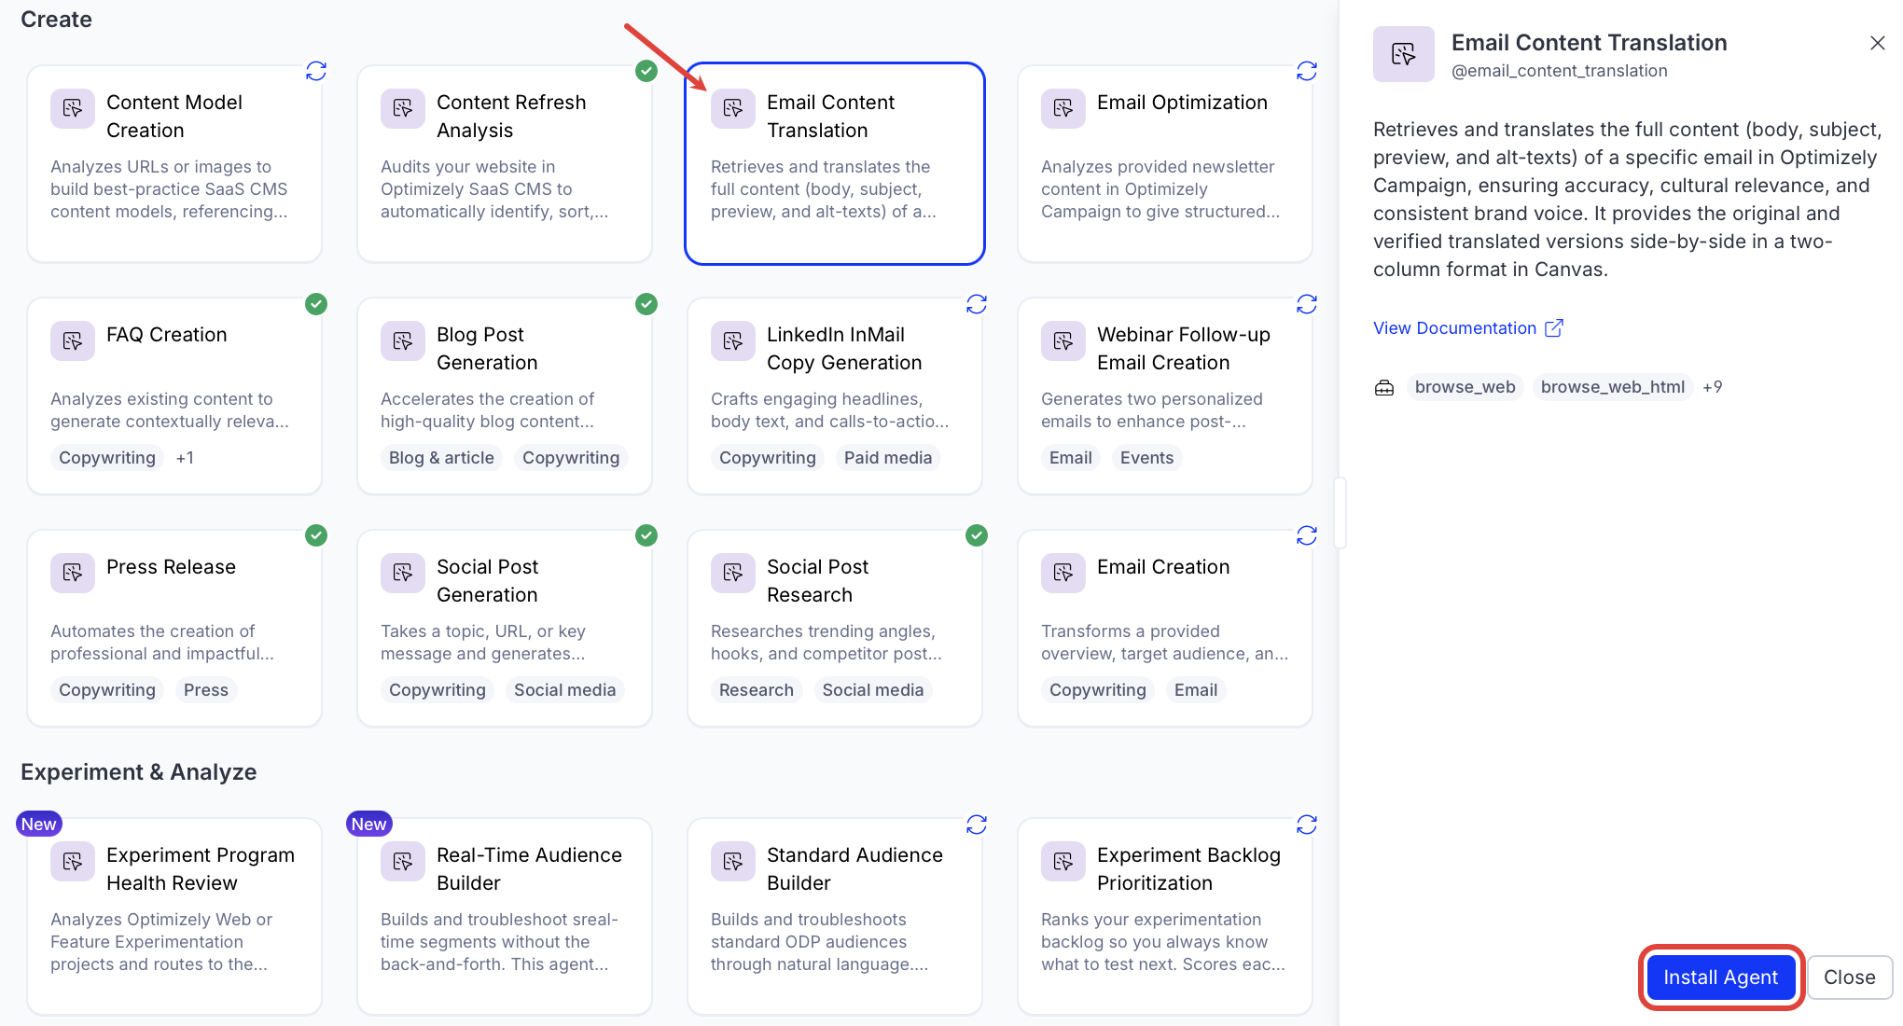Viewport: 1903px width, 1026px height.
Task: Open the View Documentation link
Action: click(1467, 328)
